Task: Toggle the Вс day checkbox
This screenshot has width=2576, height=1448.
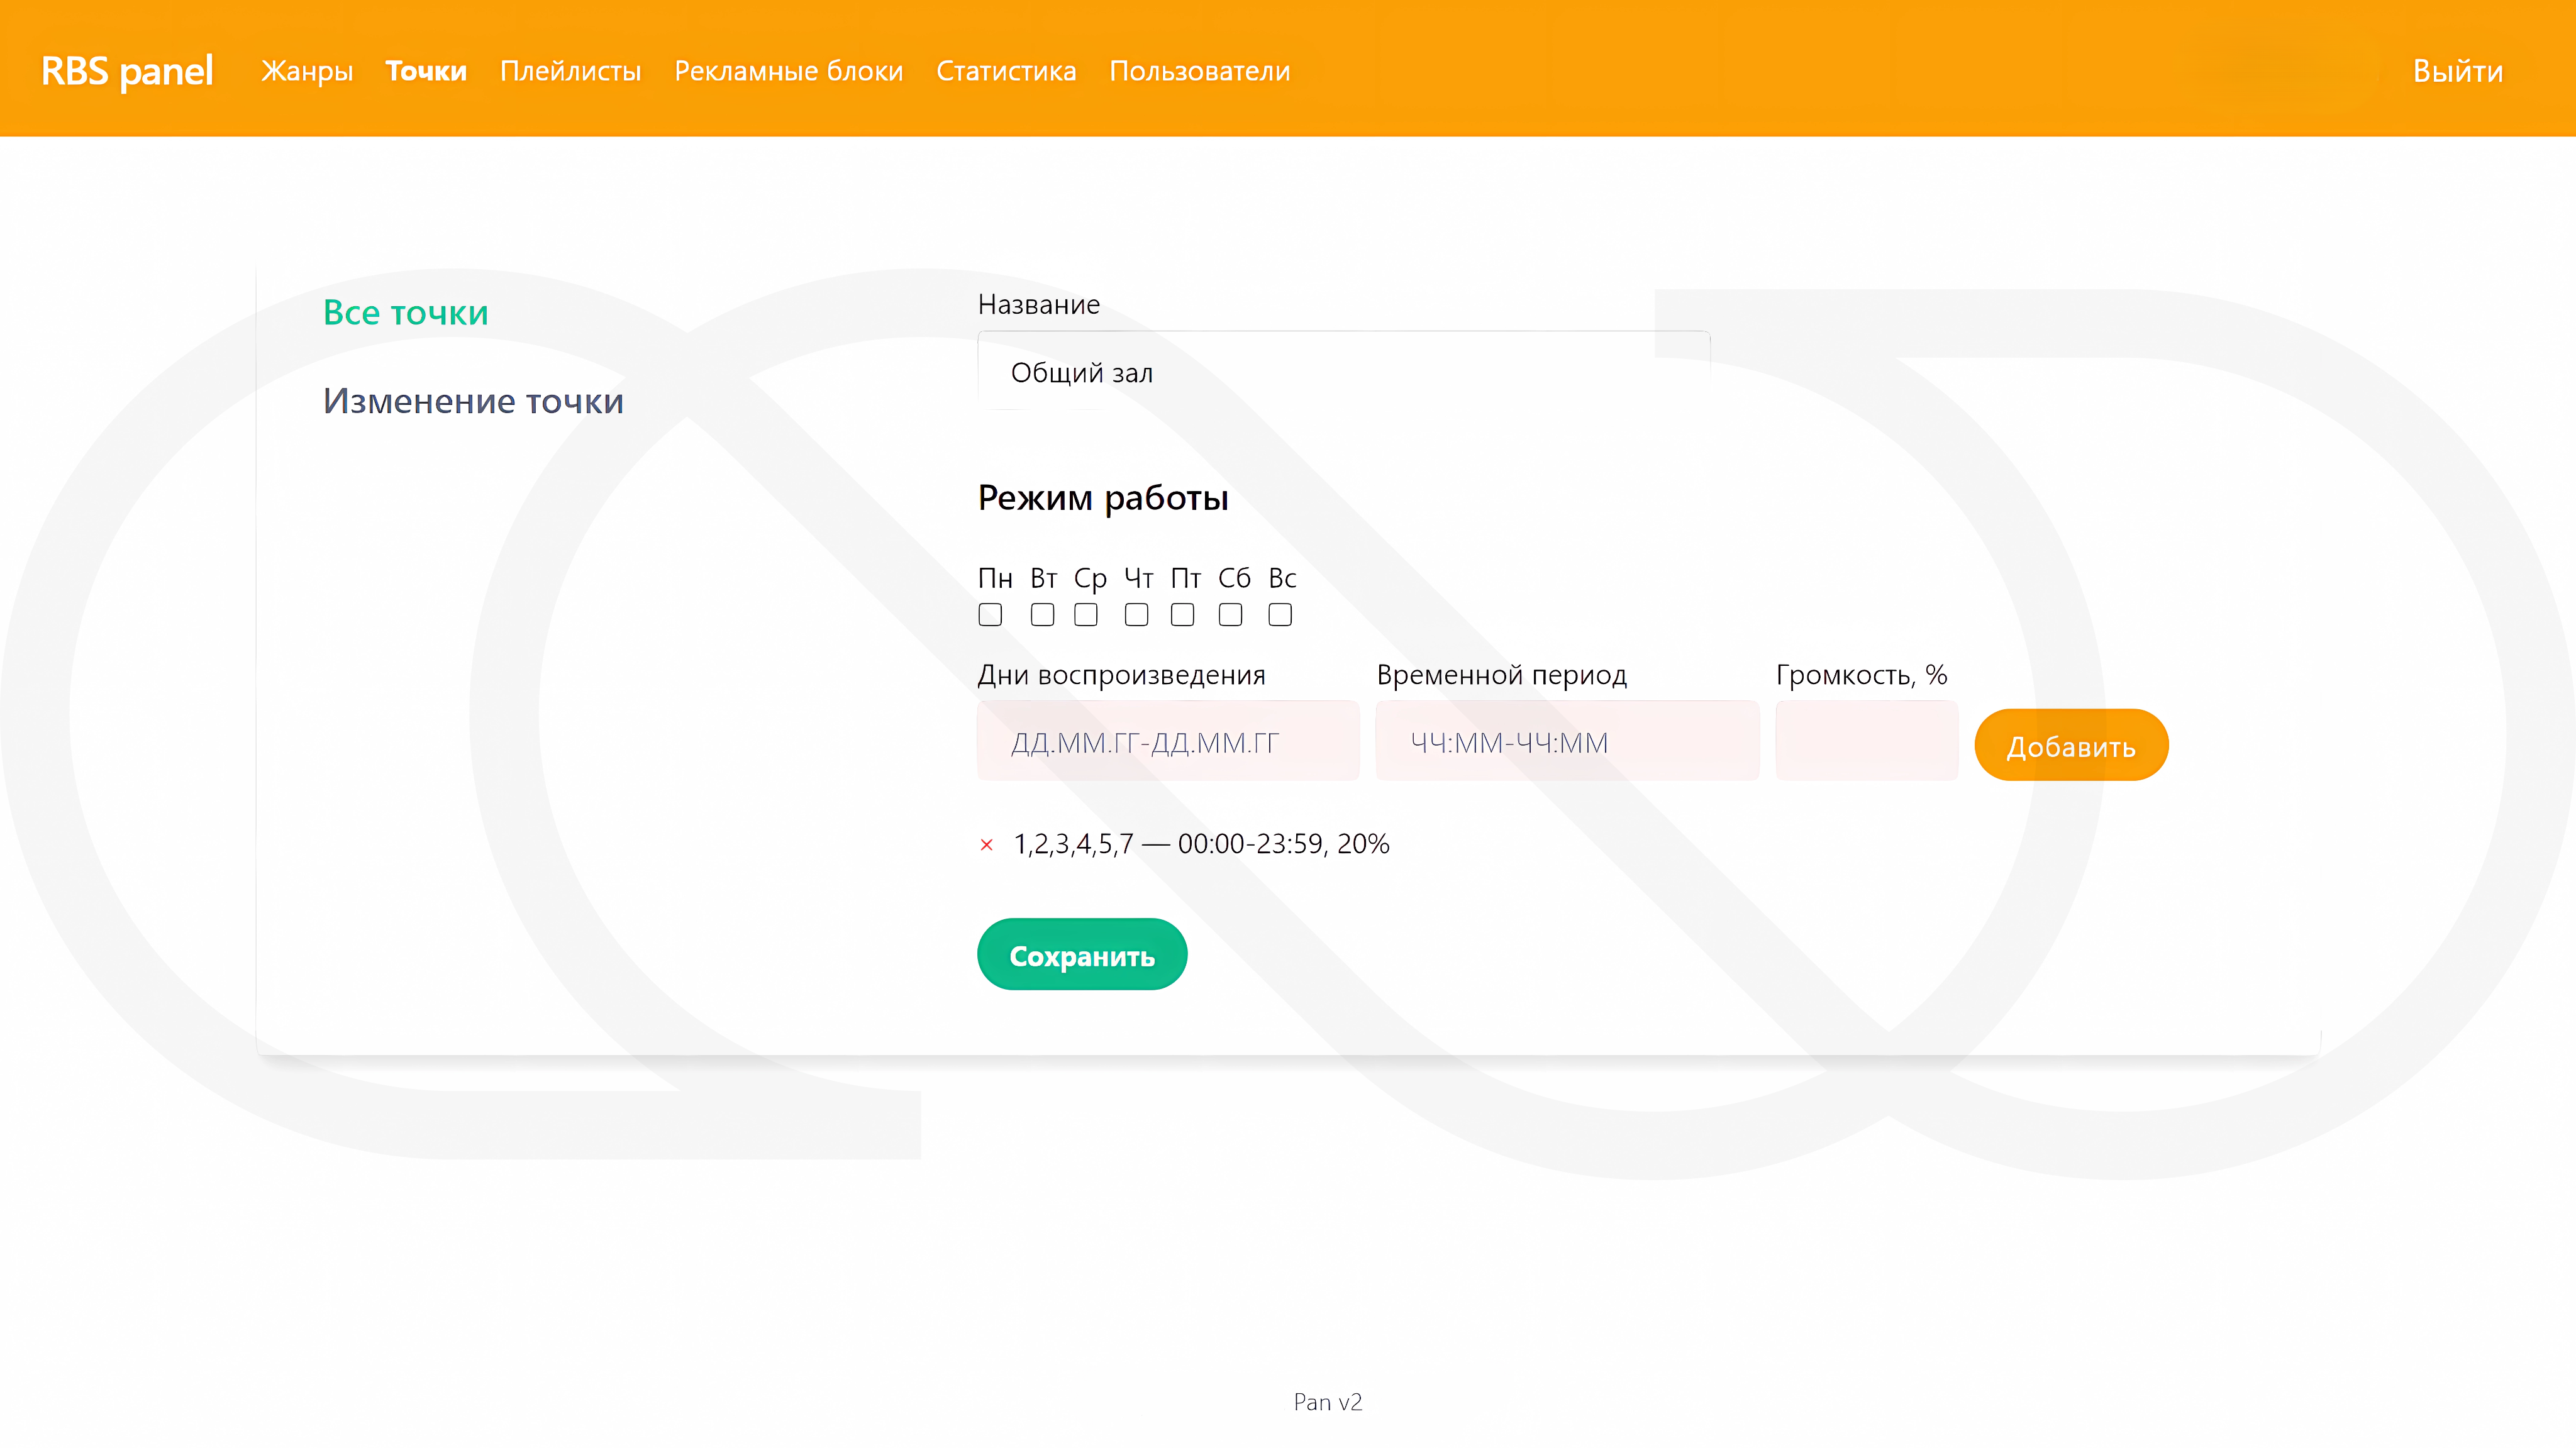Action: [1280, 615]
